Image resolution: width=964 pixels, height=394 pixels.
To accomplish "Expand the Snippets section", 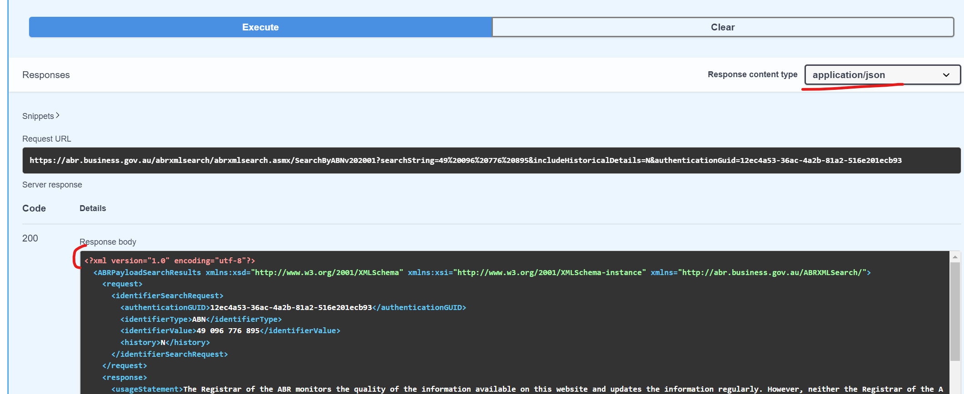I will [x=41, y=116].
